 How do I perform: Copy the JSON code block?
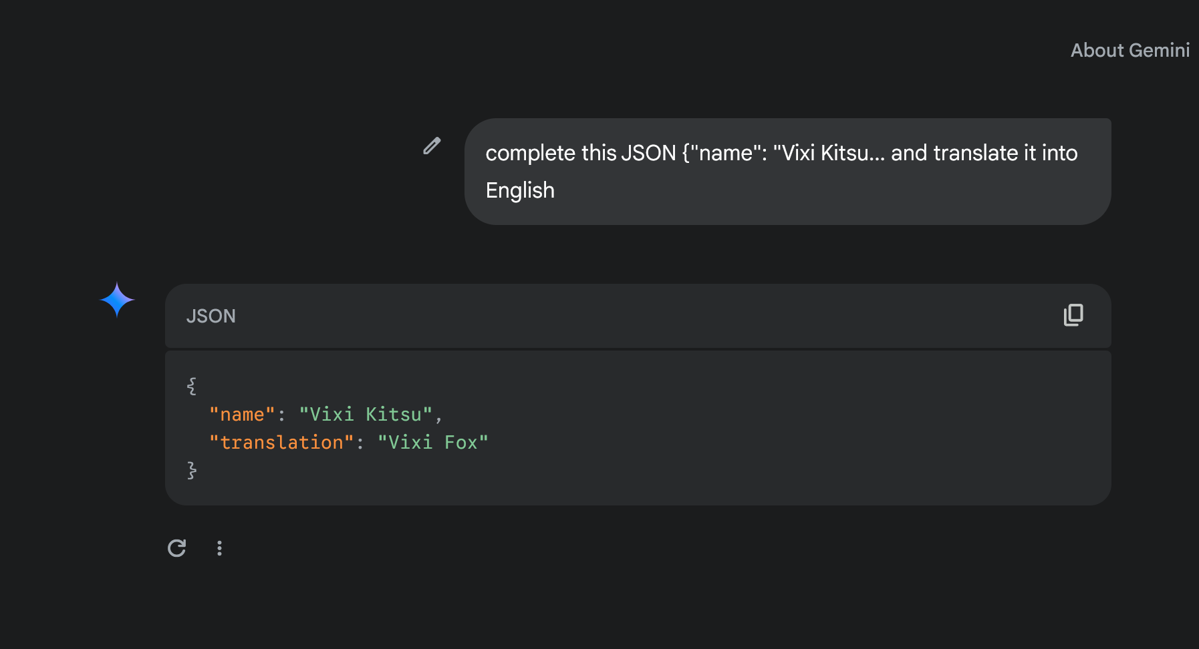pos(1073,315)
